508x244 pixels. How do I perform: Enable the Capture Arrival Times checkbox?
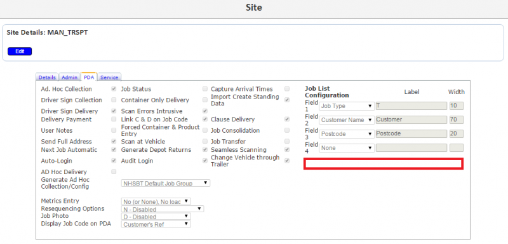click(287, 89)
